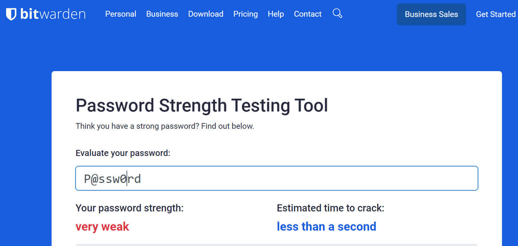518x246 pixels.
Task: Open the Pricing page link
Action: pos(245,14)
